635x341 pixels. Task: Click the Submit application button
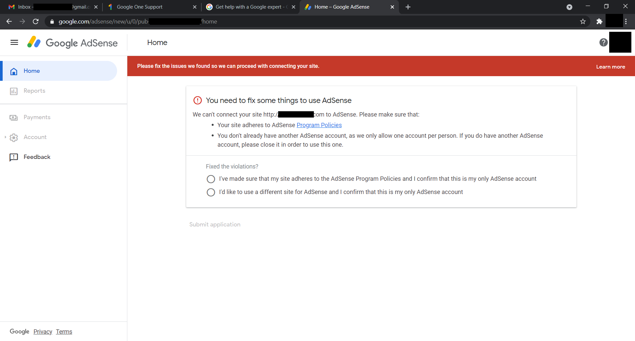pos(215,224)
